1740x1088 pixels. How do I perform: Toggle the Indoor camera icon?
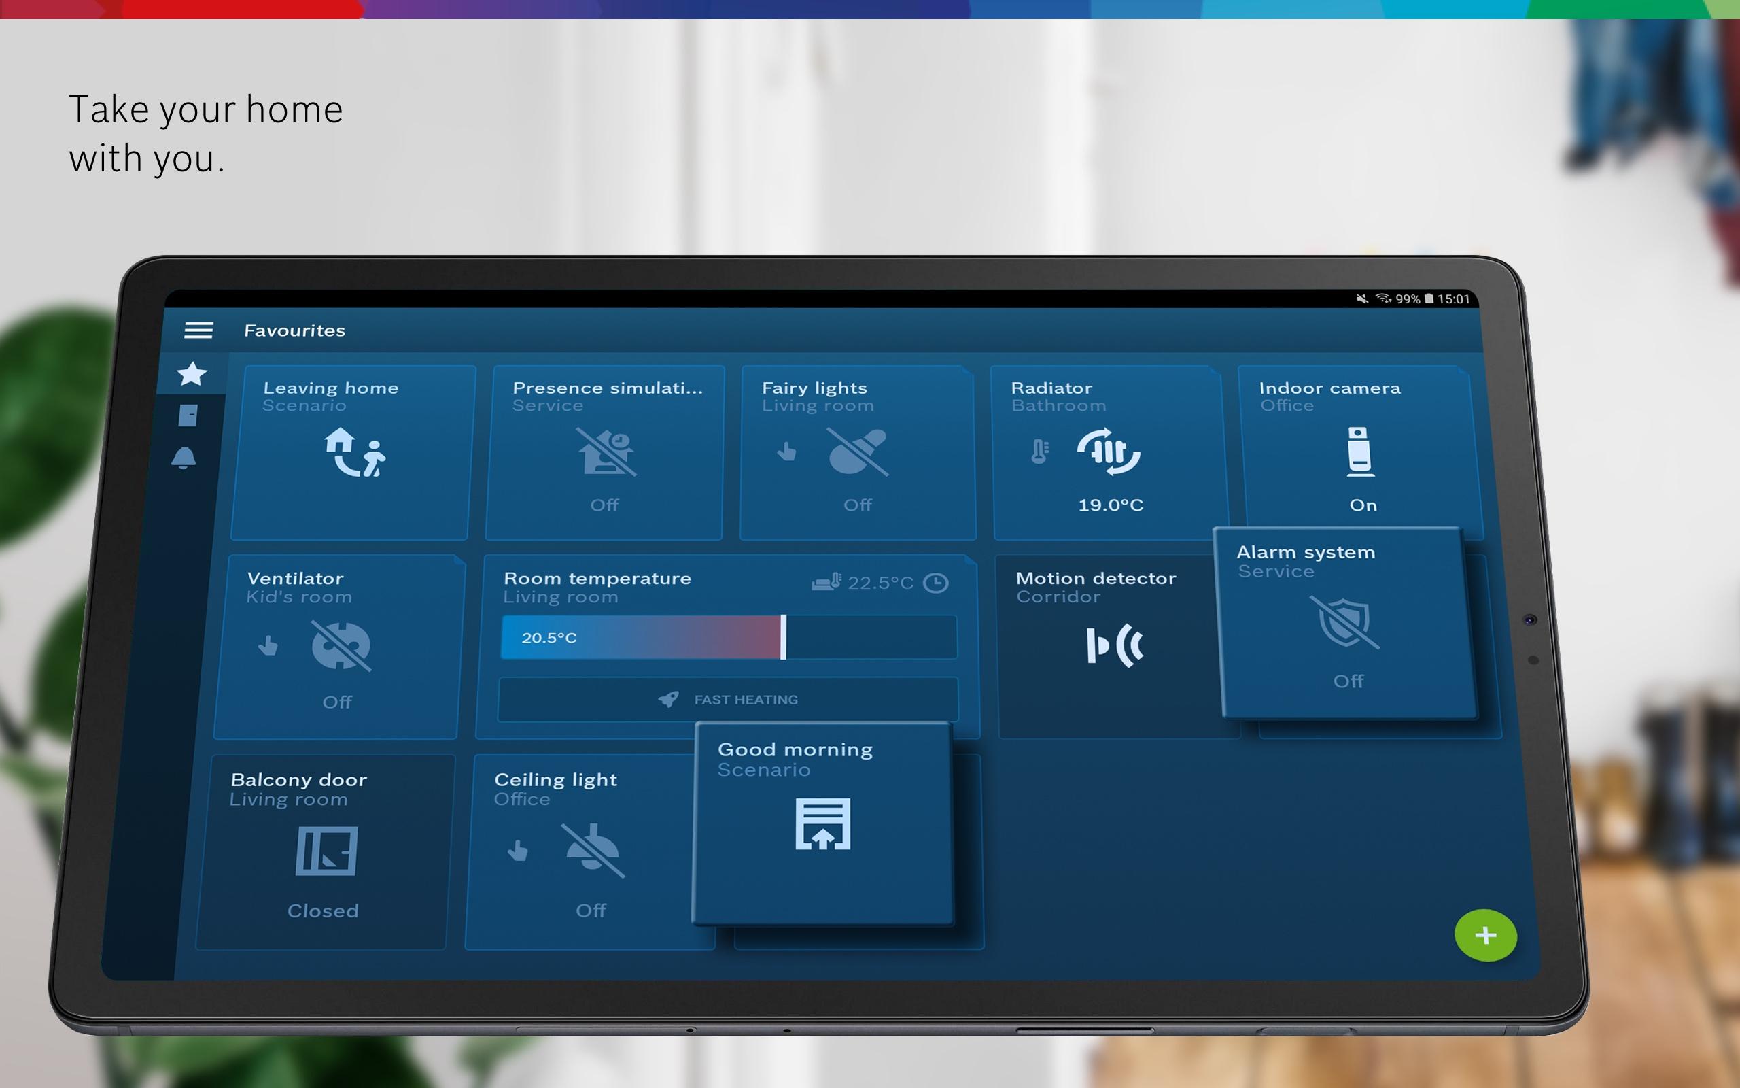pyautogui.click(x=1359, y=451)
